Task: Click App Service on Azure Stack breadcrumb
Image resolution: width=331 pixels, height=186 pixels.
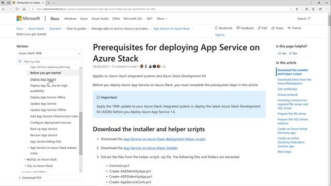Action: pyautogui.click(x=171, y=28)
